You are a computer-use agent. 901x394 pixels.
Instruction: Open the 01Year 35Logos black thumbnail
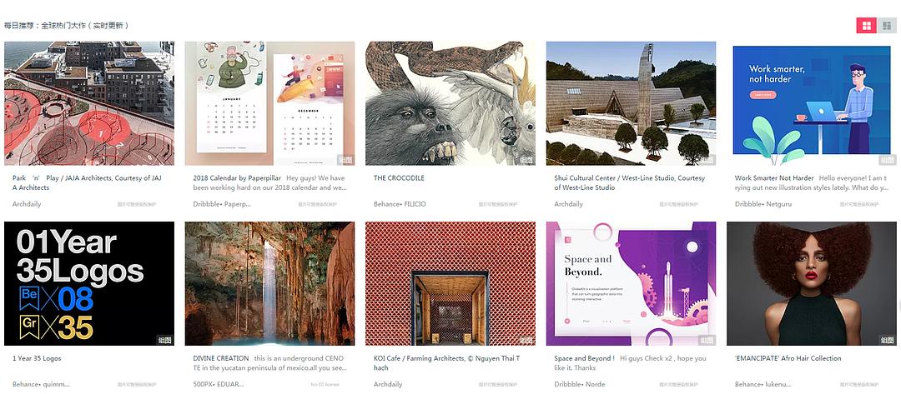point(89,283)
